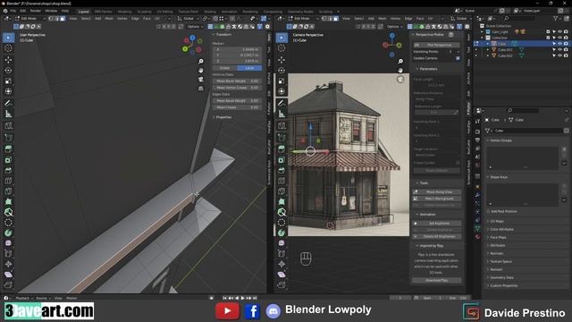Select the Cursor tool in left viewport toolbar
Image resolution: width=572 pixels, height=322 pixels.
[8, 48]
